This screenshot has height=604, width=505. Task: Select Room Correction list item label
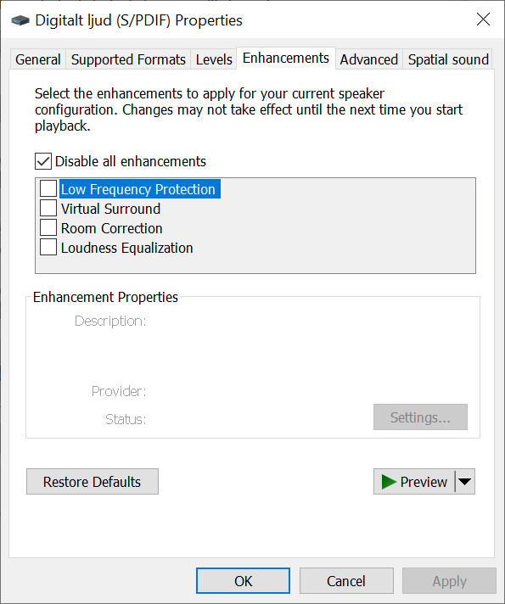[112, 228]
